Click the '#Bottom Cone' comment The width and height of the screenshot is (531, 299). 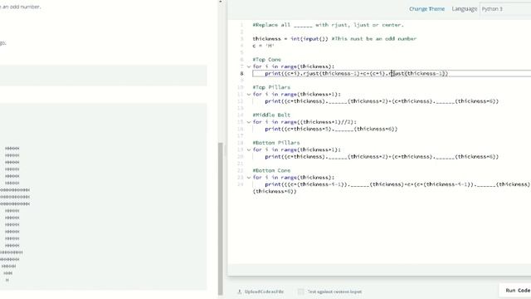[271, 171]
